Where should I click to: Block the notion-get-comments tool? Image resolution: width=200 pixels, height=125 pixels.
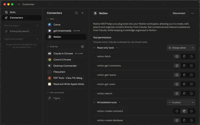coord(191,66)
